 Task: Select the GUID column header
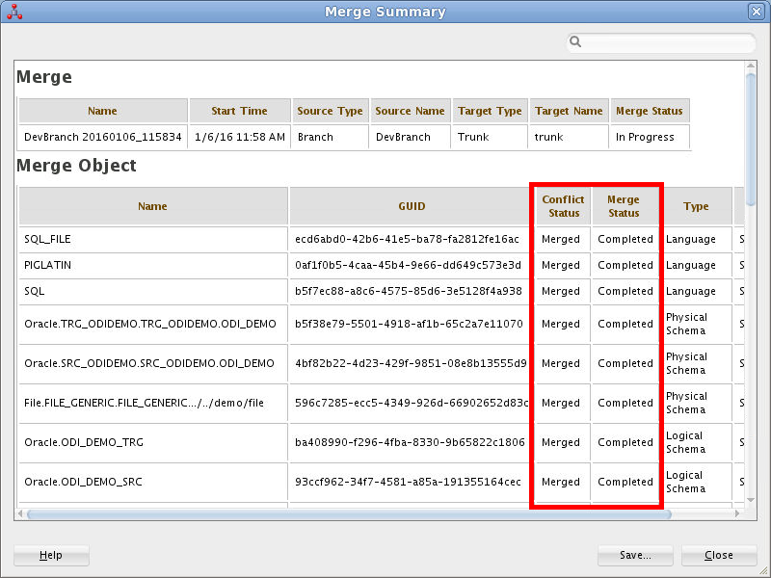pyautogui.click(x=412, y=206)
